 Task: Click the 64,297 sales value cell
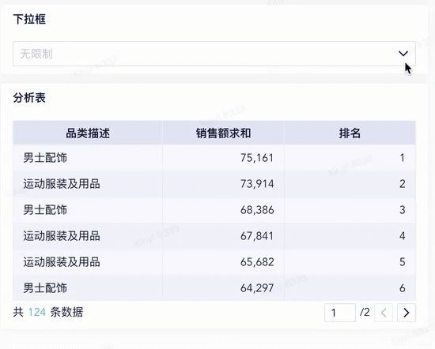[223, 288]
